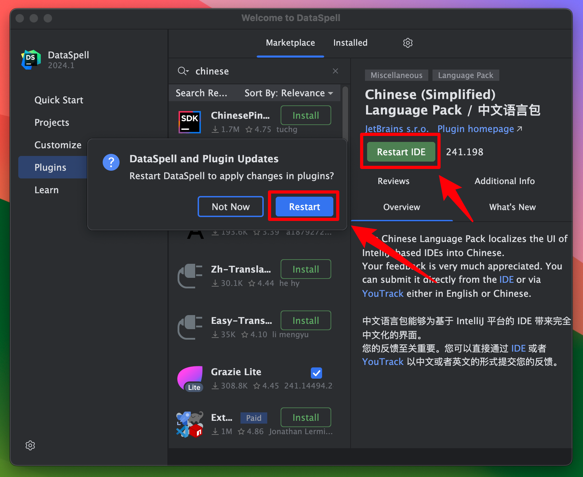Screen dimensions: 583x477
Task: Open the Plugin homepage link
Action: [480, 129]
